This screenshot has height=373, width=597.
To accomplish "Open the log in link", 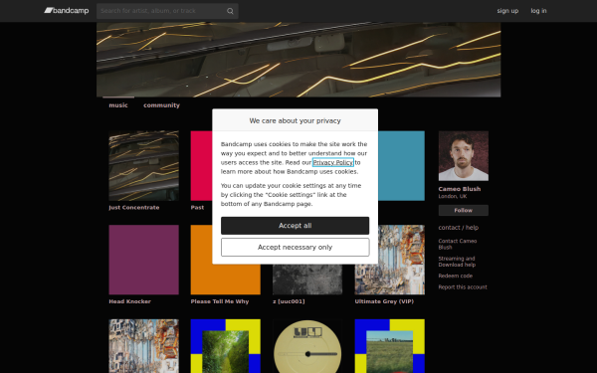I will click(538, 11).
